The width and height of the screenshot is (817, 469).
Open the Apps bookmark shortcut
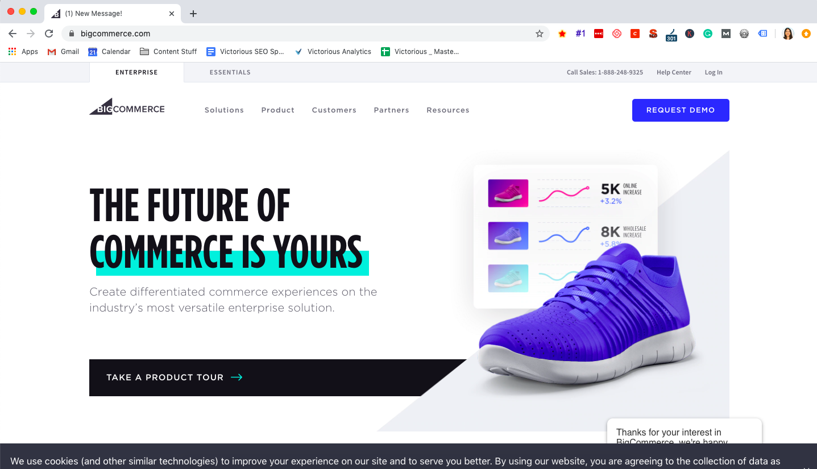click(23, 51)
